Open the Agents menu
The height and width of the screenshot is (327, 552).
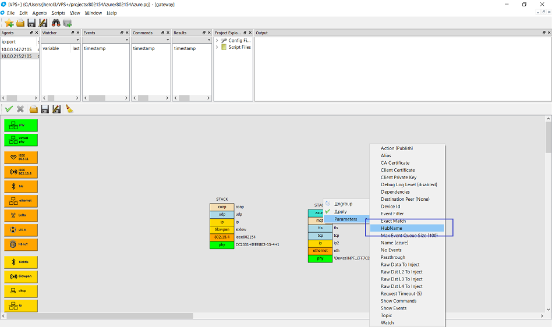40,13
